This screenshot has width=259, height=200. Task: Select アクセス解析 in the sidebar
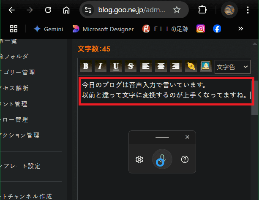pos(17,88)
